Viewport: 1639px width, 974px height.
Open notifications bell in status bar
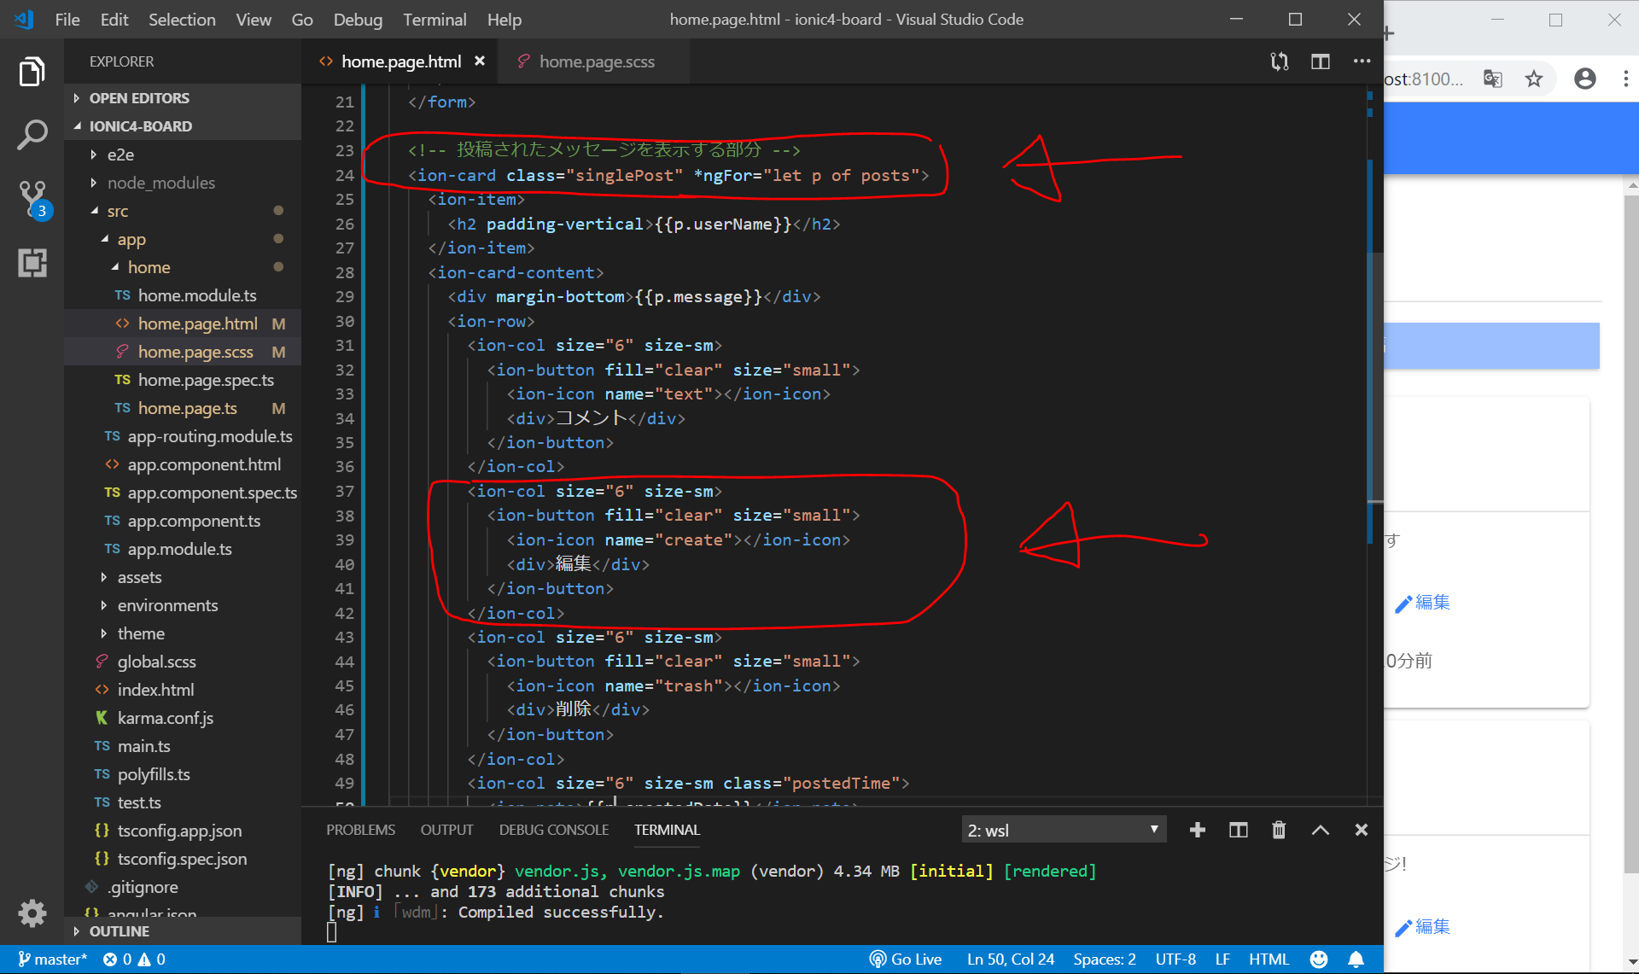point(1356,959)
